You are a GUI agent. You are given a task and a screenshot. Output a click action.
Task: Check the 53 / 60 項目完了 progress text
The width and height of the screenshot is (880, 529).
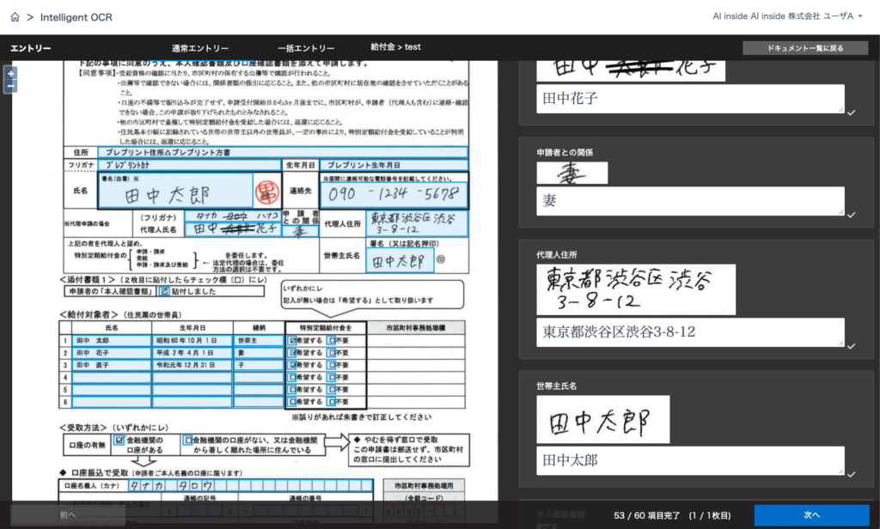(646, 515)
